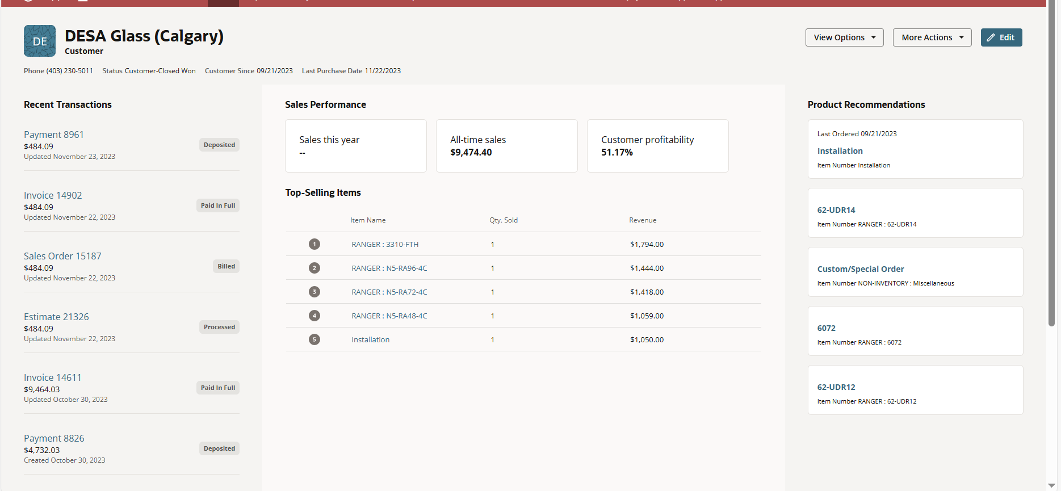The image size is (1061, 491).
Task: Open Invoice 14902
Action: [x=53, y=195]
